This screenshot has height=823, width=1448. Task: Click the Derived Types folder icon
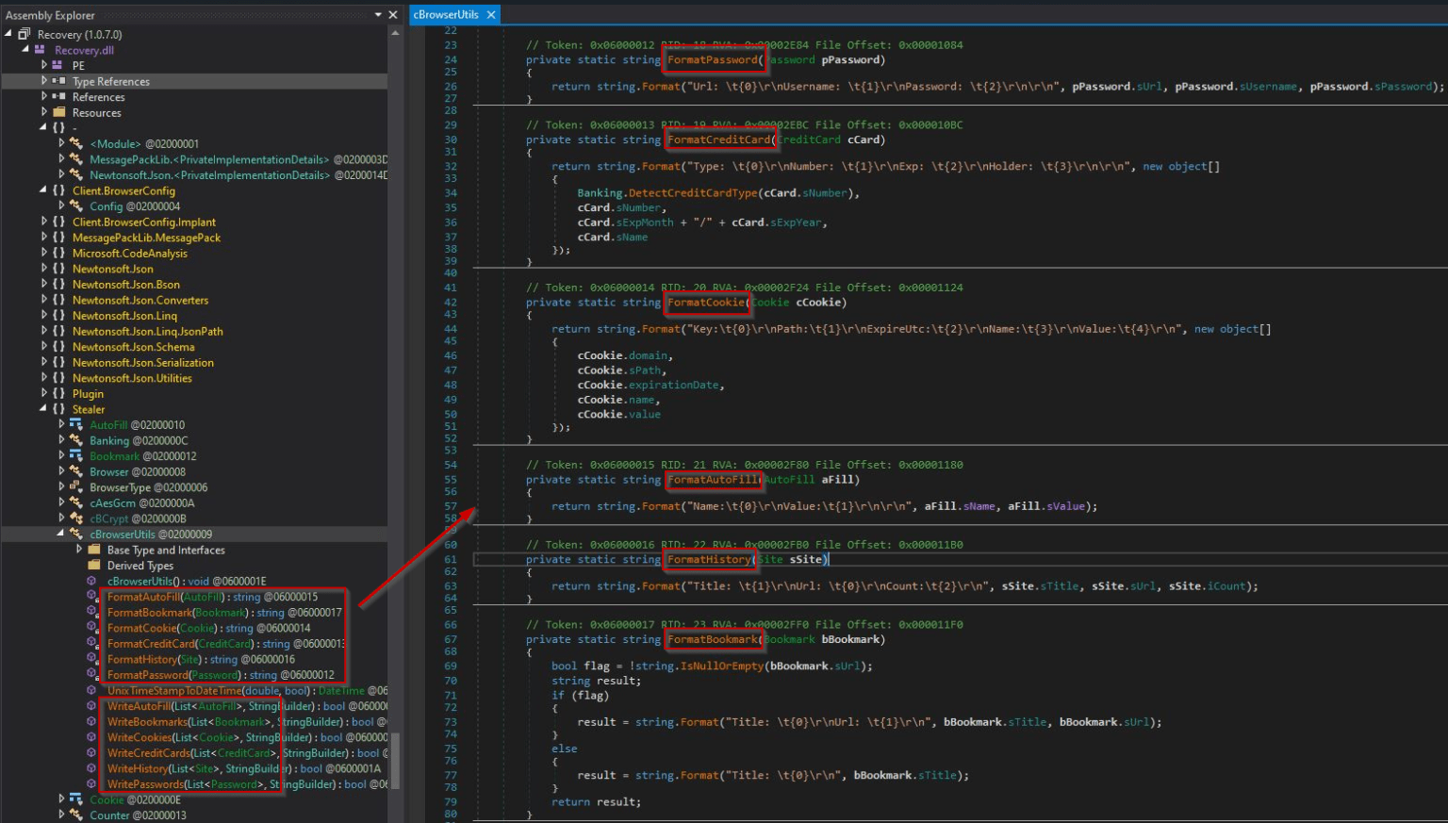pos(93,566)
